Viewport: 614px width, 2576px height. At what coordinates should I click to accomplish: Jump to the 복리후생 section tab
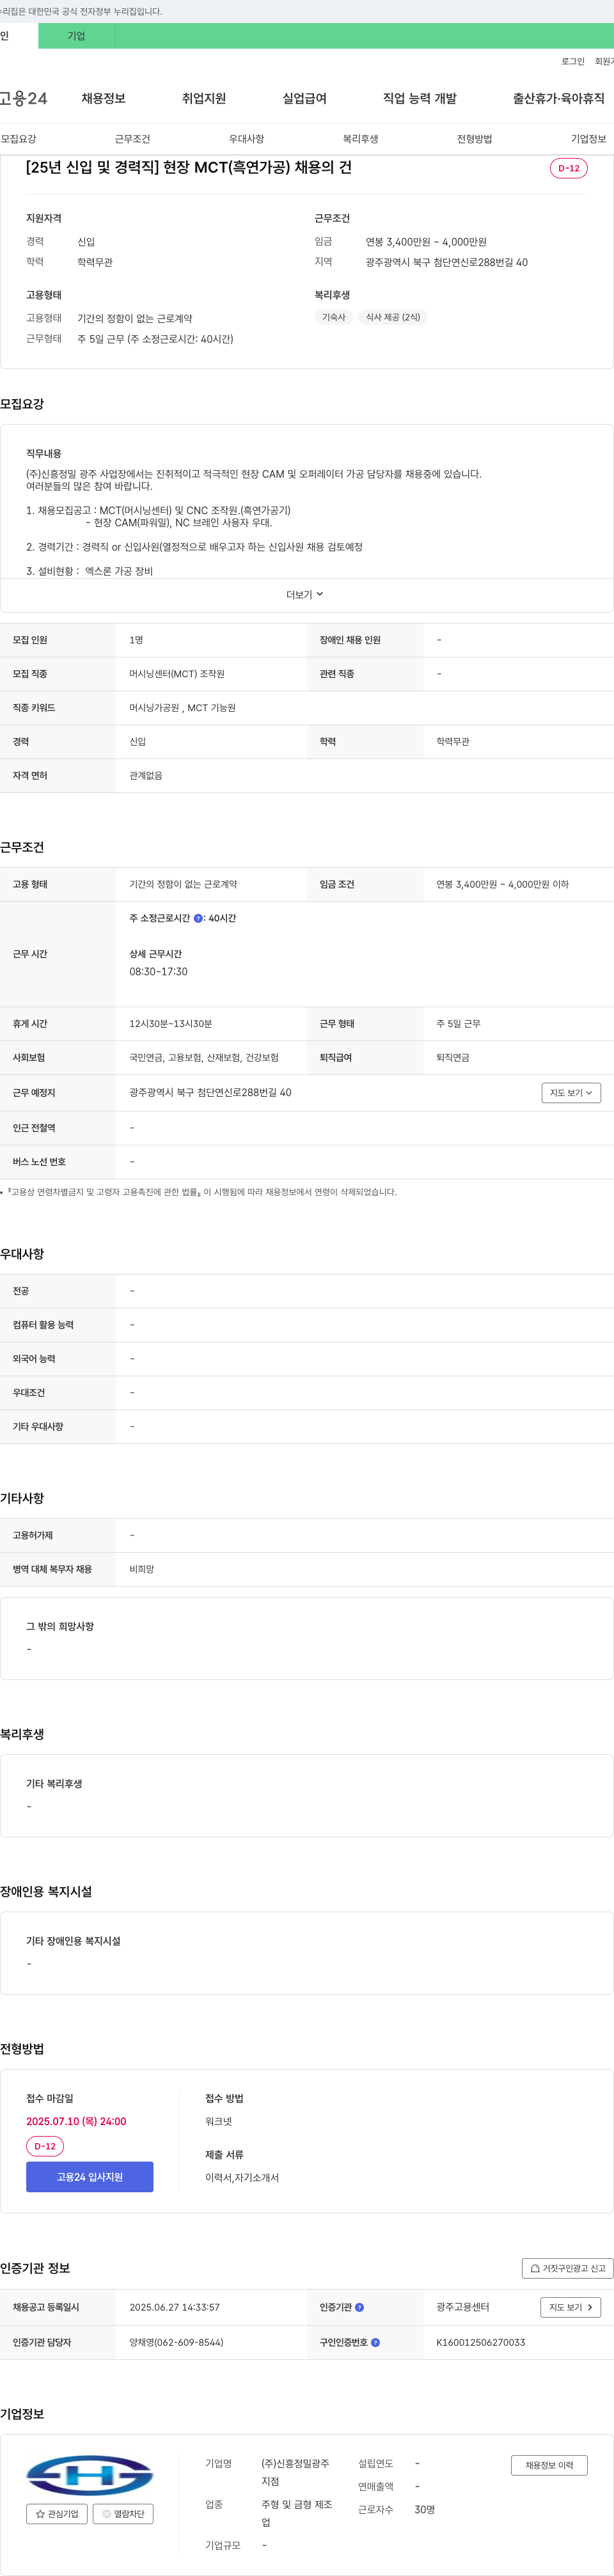[x=360, y=139]
